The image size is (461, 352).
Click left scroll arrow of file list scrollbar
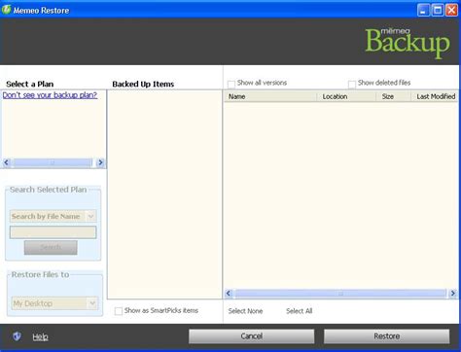229,294
